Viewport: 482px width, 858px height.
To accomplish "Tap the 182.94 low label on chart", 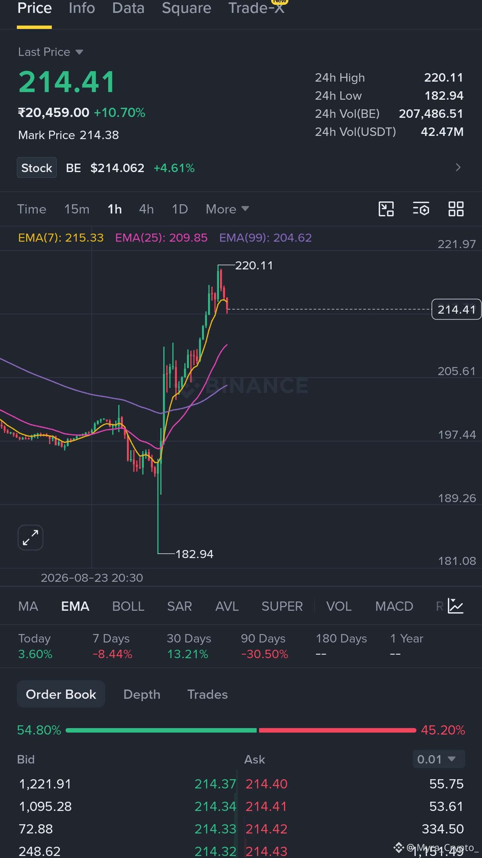I will point(194,554).
